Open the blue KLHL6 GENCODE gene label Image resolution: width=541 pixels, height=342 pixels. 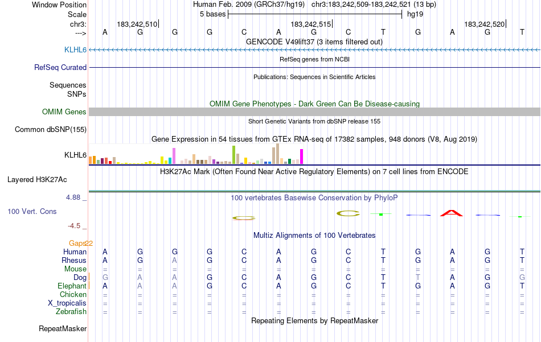[x=75, y=50]
